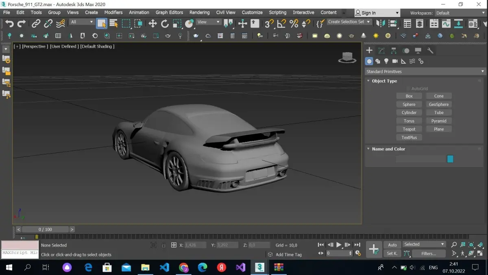Viewport: 488px width, 275px height.
Task: Open the Graph Editors menu
Action: click(169, 12)
